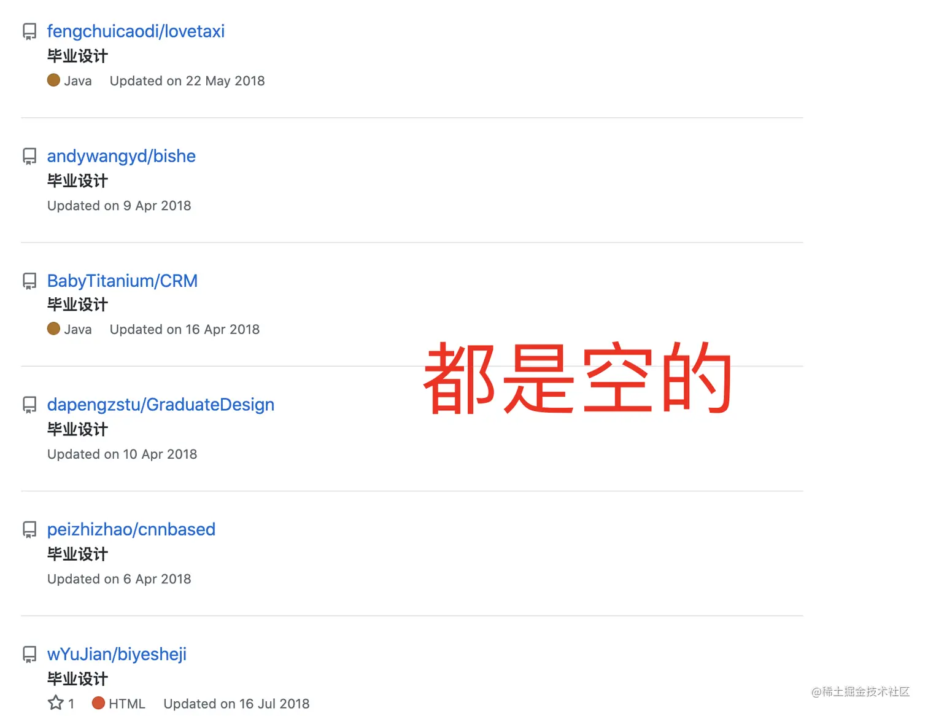
Task: Open the BabyTitanium/CRM repository link
Action: 122,281
